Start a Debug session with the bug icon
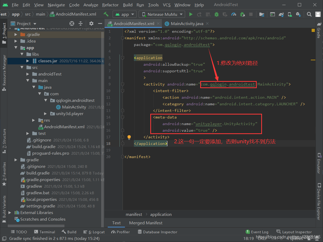Image resolution: width=323 pixels, height=242 pixels. coord(217,14)
